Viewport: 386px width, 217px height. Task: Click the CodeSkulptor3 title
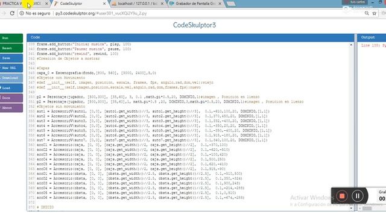coord(194,25)
